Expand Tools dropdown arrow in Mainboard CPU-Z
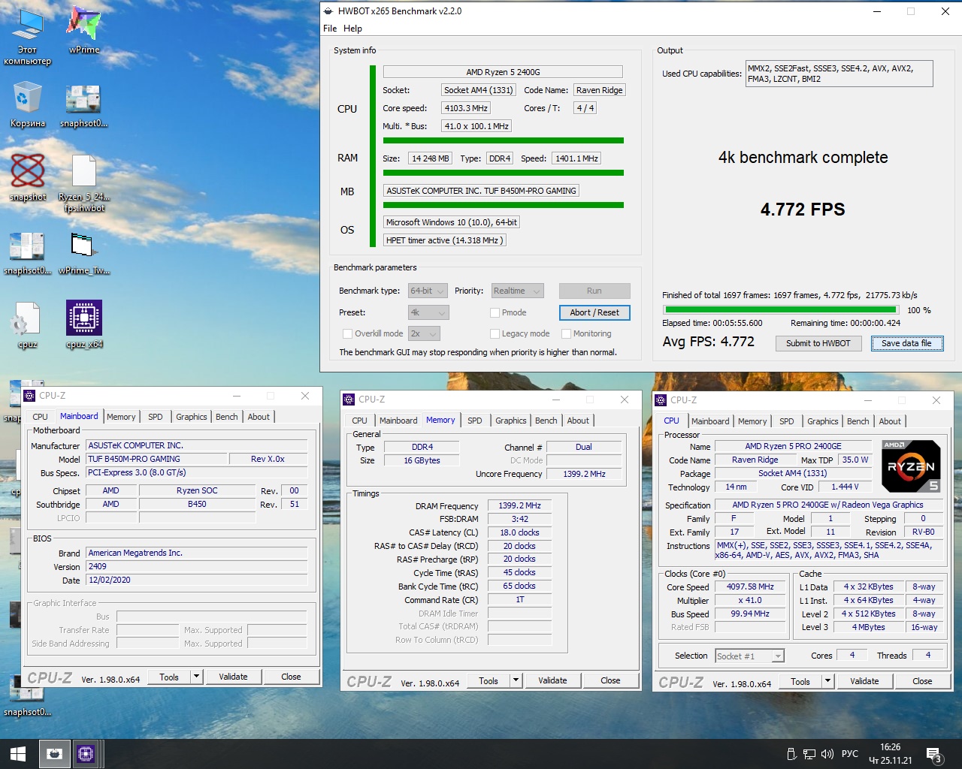The height and width of the screenshot is (769, 962). click(196, 677)
